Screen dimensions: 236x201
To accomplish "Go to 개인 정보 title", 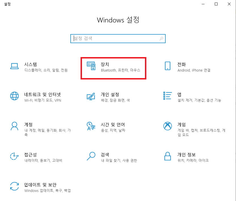I will [186, 155].
